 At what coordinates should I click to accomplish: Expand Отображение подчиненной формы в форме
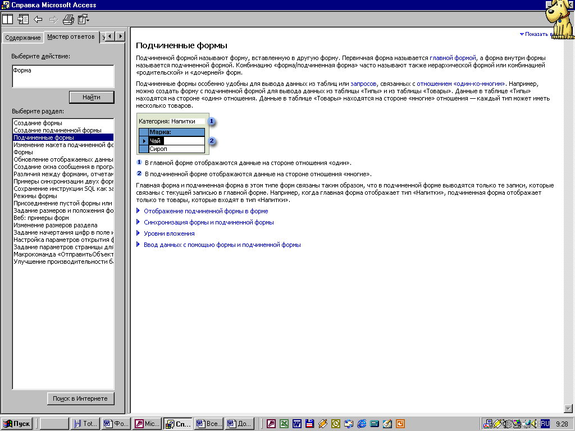(x=206, y=211)
